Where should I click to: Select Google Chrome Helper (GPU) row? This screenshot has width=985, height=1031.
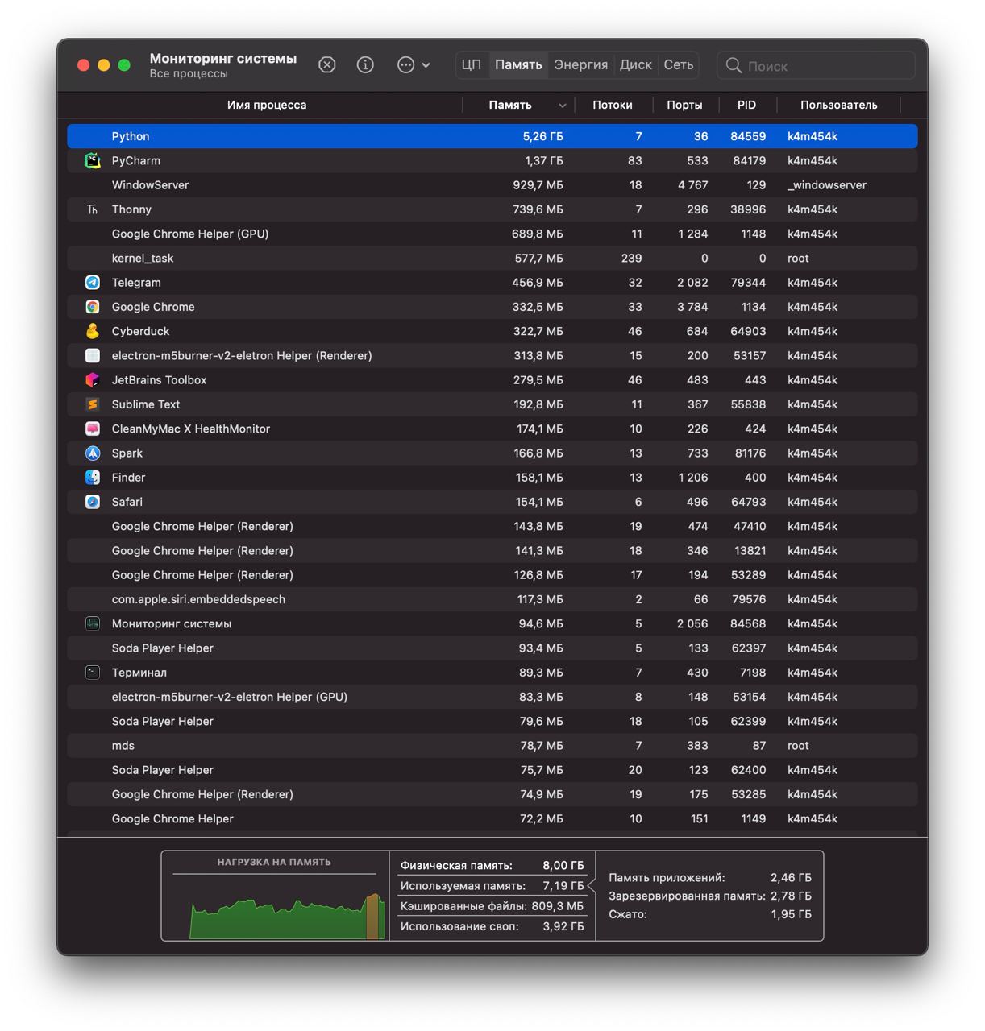click(x=493, y=234)
